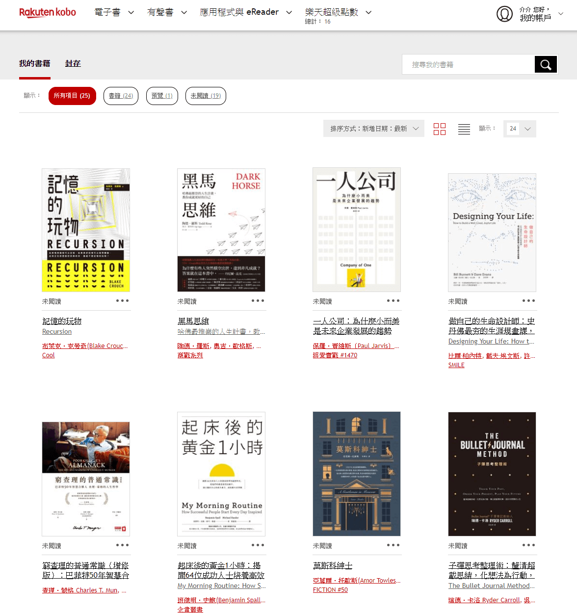The width and height of the screenshot is (577, 613).
Task: Open the 一人公司 book details link
Action: [356, 325]
